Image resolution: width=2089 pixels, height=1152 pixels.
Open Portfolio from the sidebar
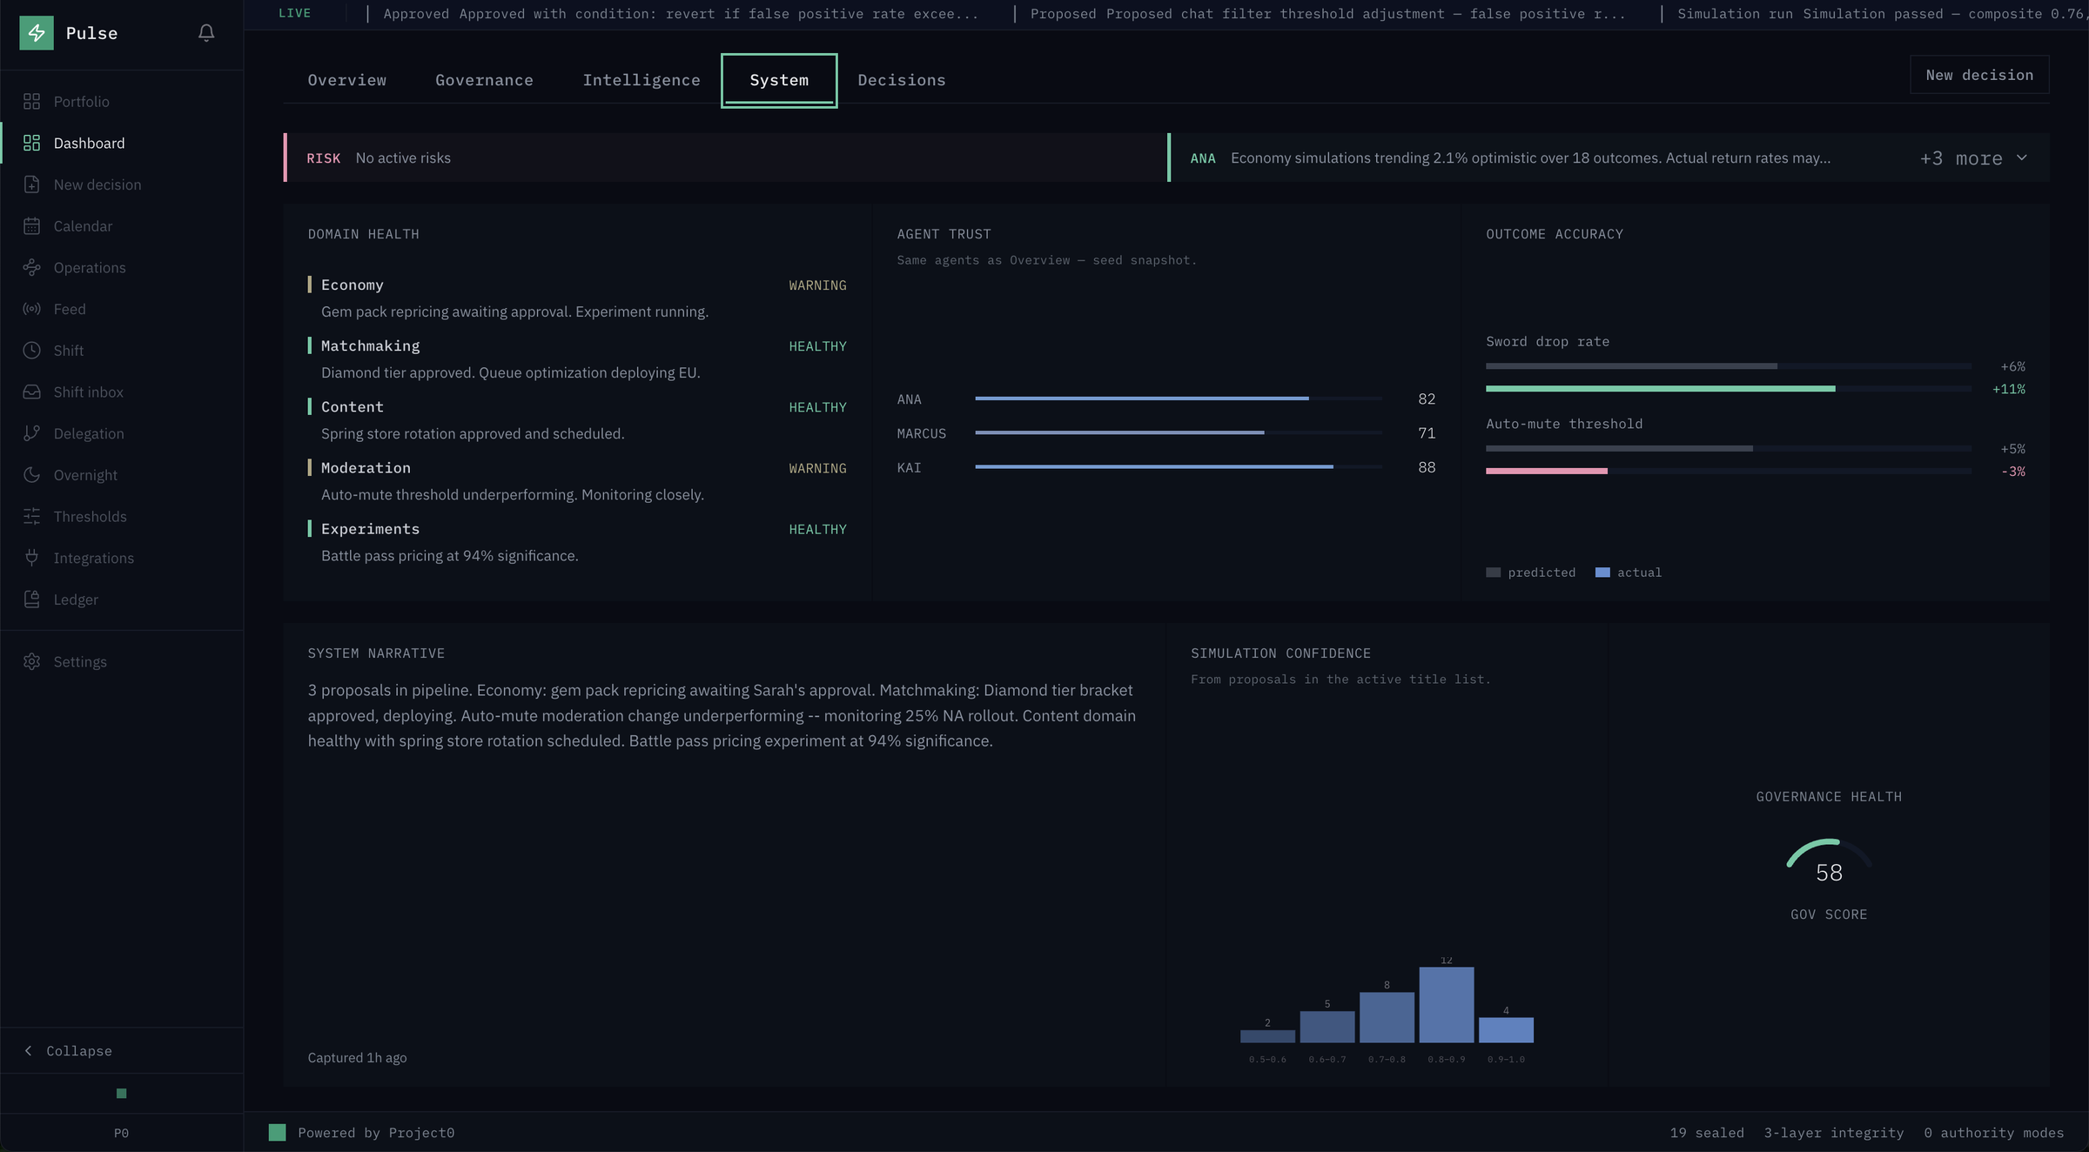point(122,102)
